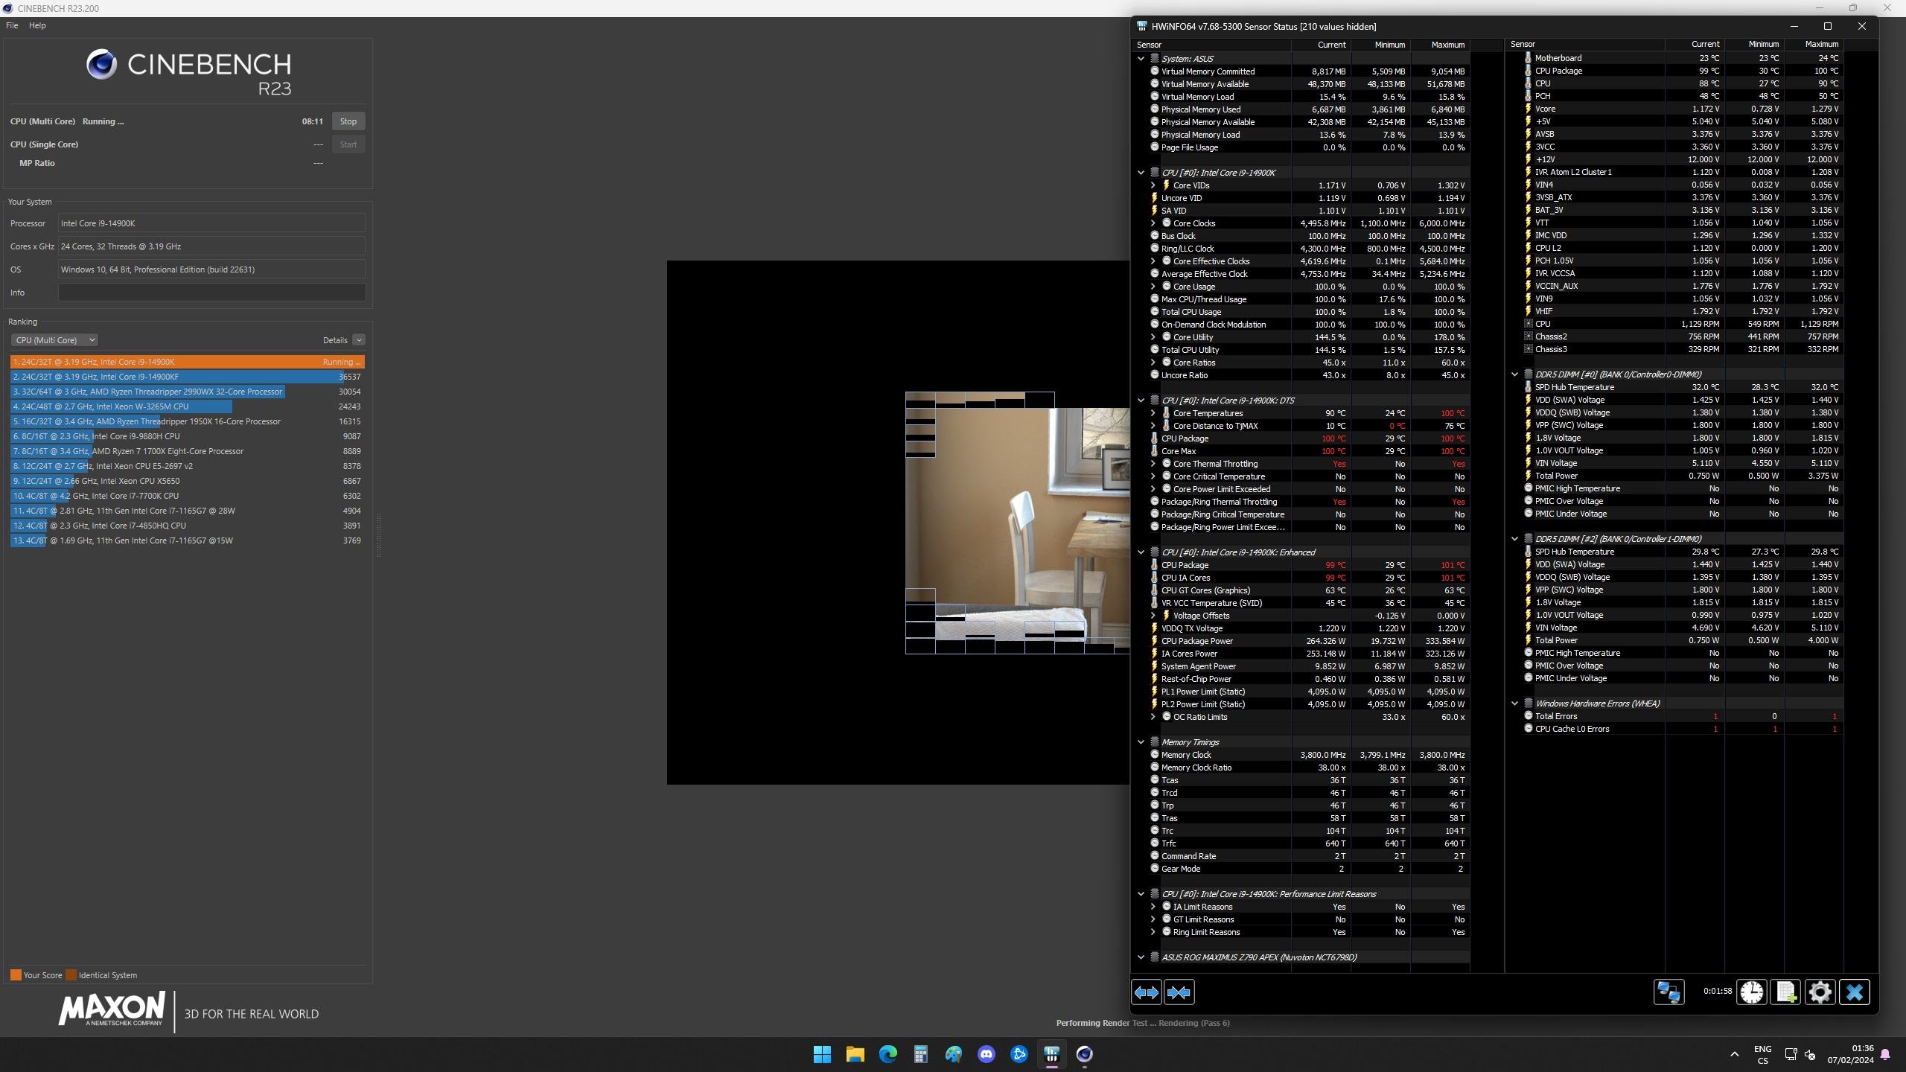Screen dimensions: 1906x1072
Task: Click Your Score orange legend swatch
Action: pyautogui.click(x=16, y=975)
